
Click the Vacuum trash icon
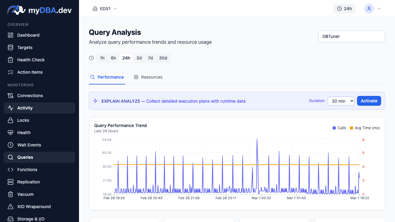(10, 194)
